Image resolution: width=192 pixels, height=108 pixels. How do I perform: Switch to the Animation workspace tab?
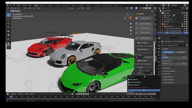(x=81, y=5)
